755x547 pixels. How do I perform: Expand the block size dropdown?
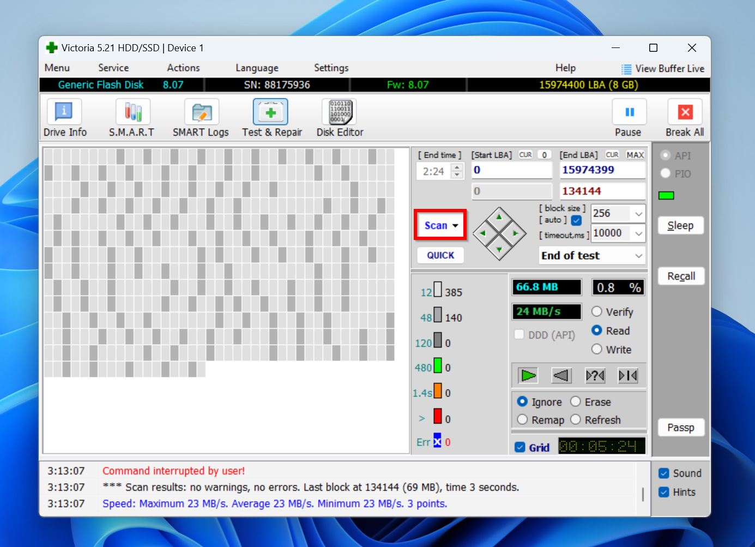pyautogui.click(x=638, y=214)
